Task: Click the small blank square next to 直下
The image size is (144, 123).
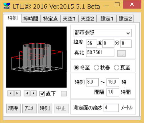Action: tap(64, 94)
